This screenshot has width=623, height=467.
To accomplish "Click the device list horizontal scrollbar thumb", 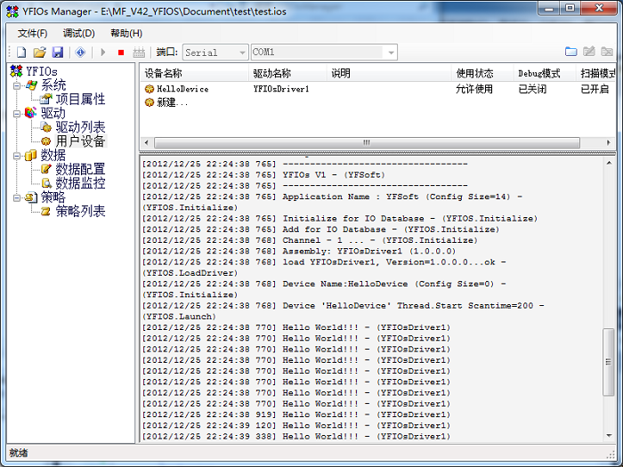I will 367,142.
